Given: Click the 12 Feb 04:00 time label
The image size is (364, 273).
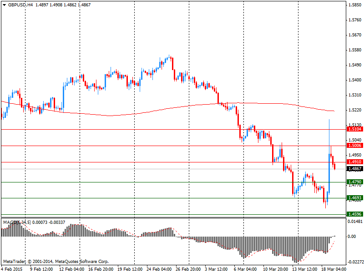Looking at the screenshot, I should [x=72, y=269].
